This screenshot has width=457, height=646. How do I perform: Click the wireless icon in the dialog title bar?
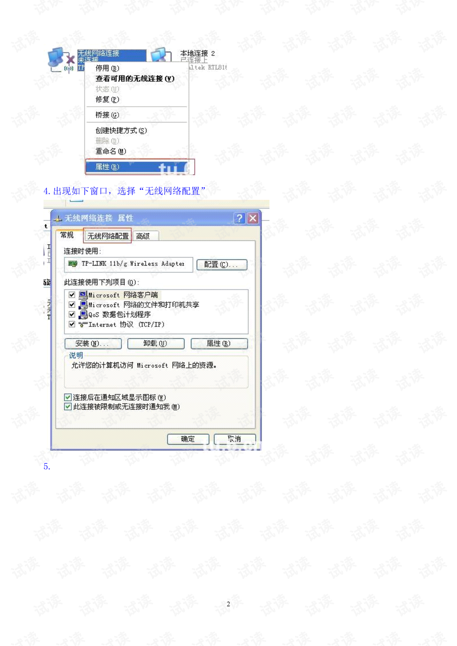click(58, 219)
